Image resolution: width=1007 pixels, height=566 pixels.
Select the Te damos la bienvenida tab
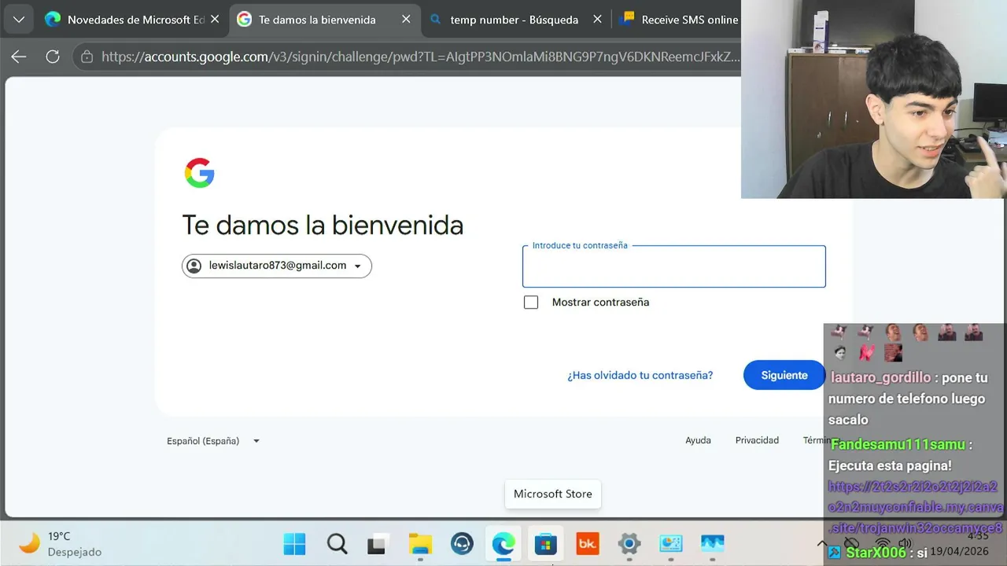pos(325,20)
